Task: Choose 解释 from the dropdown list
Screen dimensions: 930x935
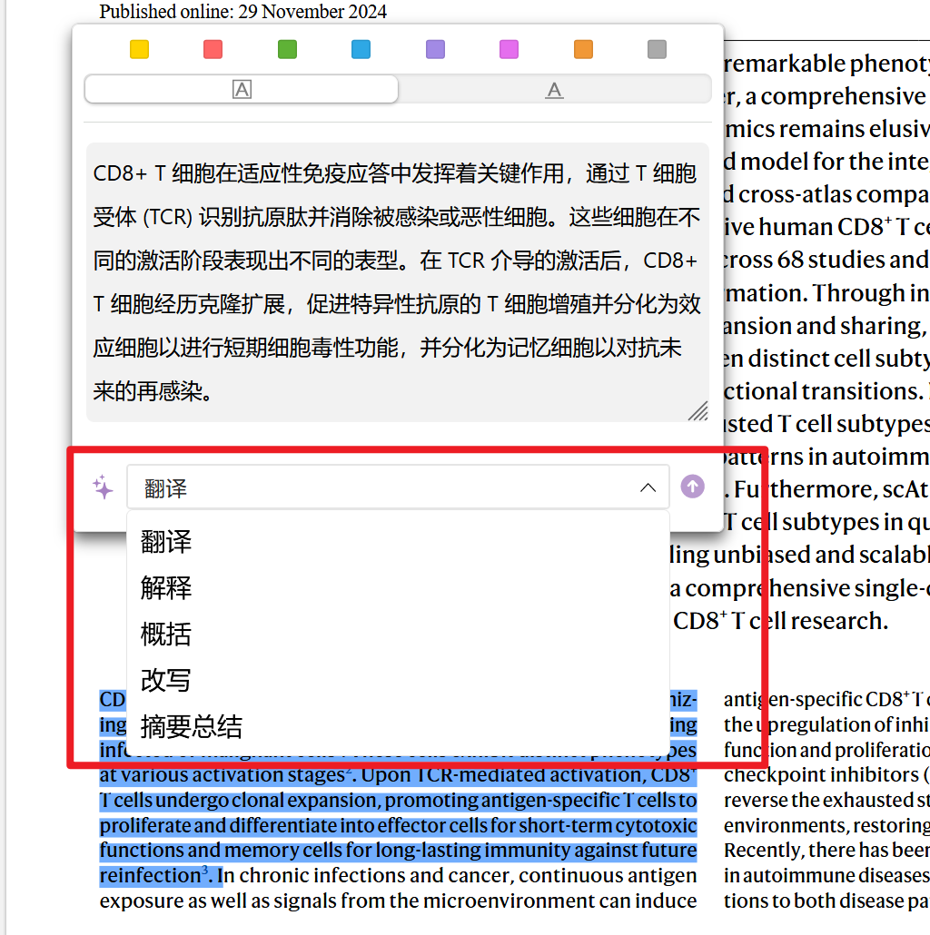Action: click(x=166, y=587)
